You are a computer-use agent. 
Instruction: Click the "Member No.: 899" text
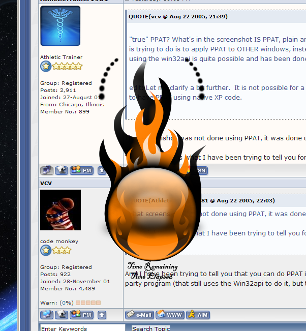coord(65,111)
